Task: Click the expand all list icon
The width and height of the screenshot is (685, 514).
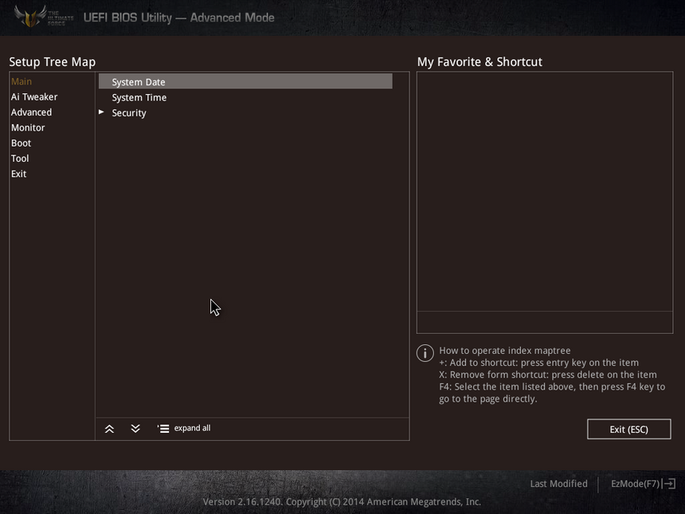Action: click(x=163, y=429)
